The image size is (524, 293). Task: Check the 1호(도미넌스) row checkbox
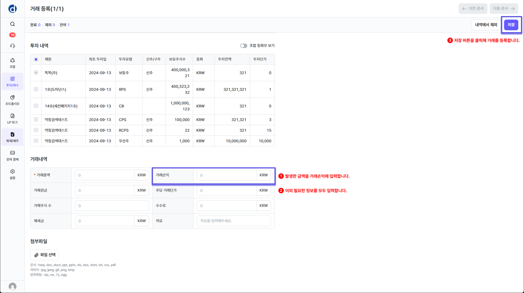point(36,89)
